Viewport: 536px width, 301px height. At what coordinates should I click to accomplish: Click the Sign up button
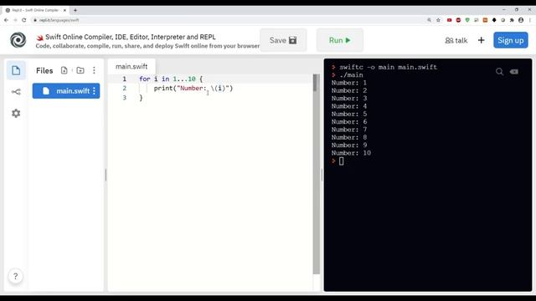510,40
